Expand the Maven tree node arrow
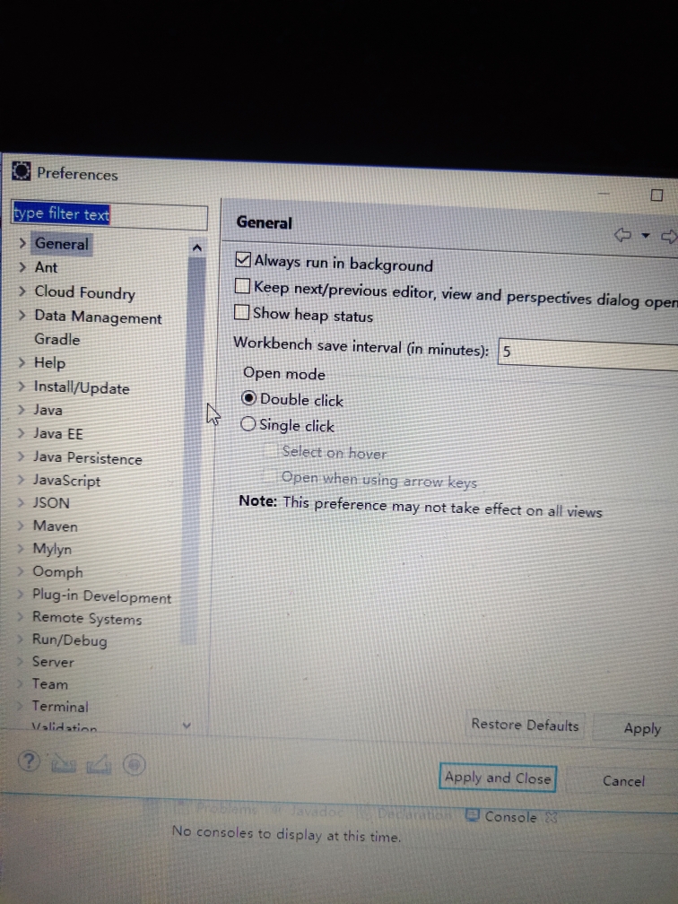The height and width of the screenshot is (904, 678). coord(21,525)
